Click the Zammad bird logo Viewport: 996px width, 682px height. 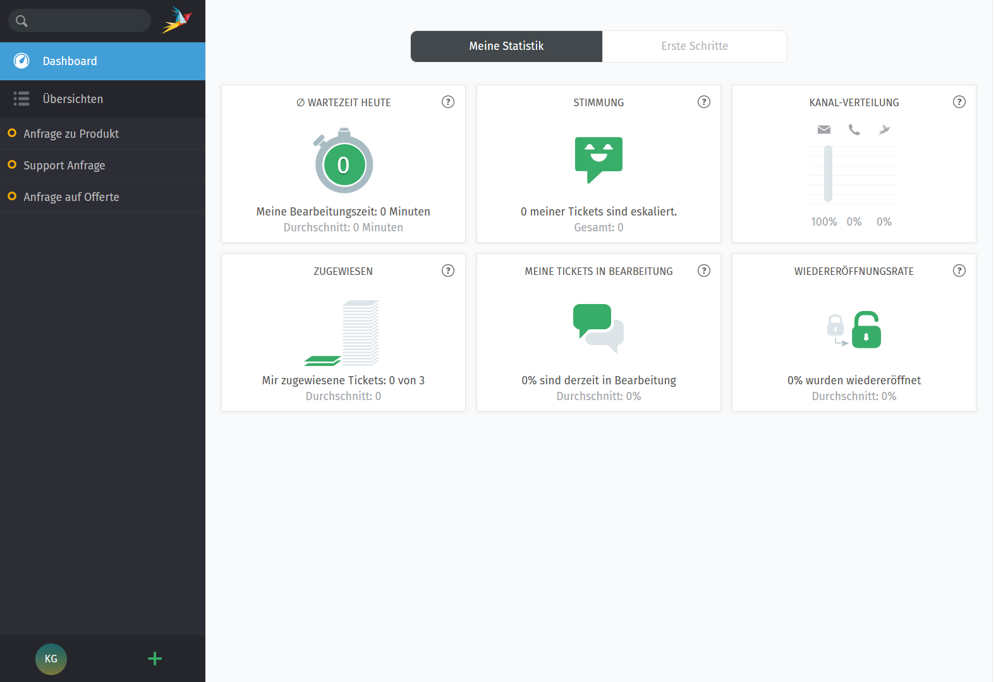[x=177, y=20]
